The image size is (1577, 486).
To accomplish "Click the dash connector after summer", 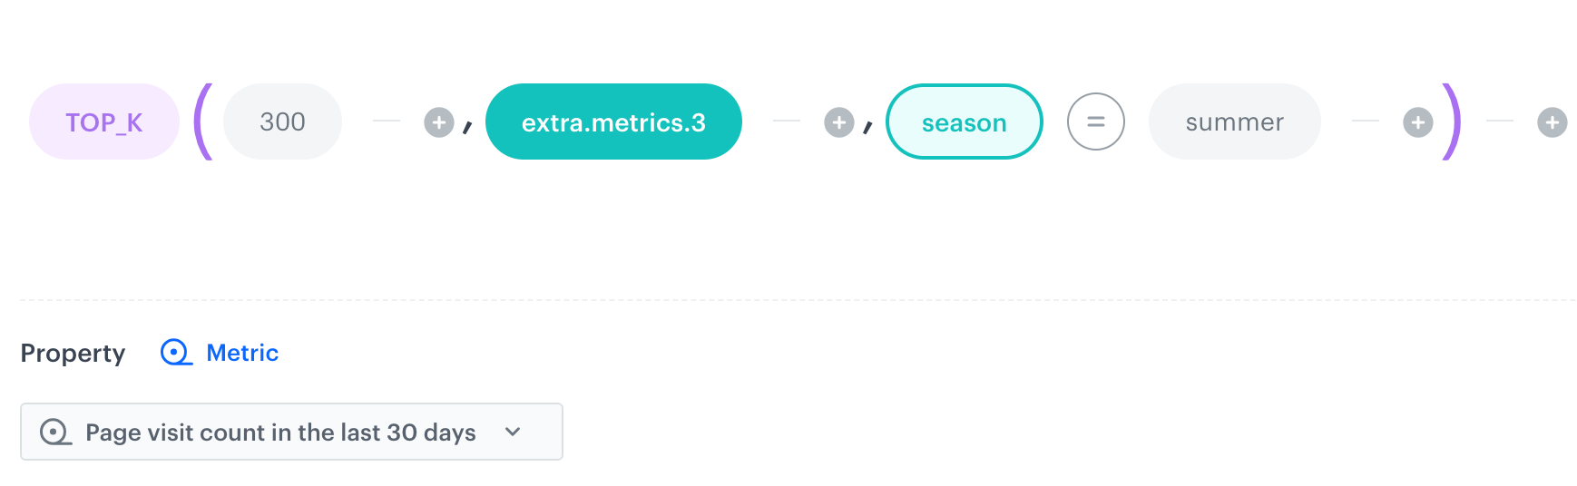I will [1365, 121].
